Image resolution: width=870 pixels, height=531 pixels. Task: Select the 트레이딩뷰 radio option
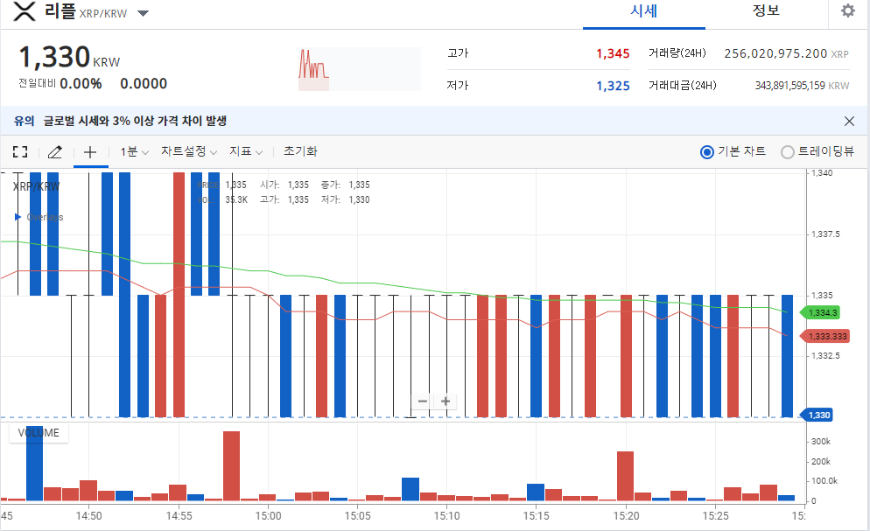pyautogui.click(x=788, y=152)
